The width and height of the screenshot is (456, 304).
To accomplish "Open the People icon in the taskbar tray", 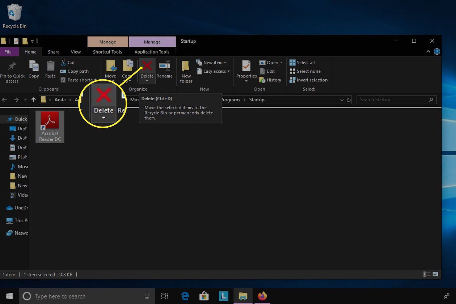I will coord(447,296).
